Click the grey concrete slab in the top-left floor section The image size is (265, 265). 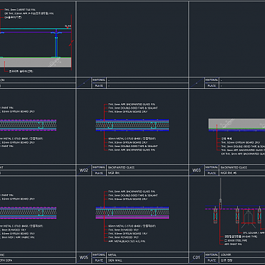click(36, 62)
